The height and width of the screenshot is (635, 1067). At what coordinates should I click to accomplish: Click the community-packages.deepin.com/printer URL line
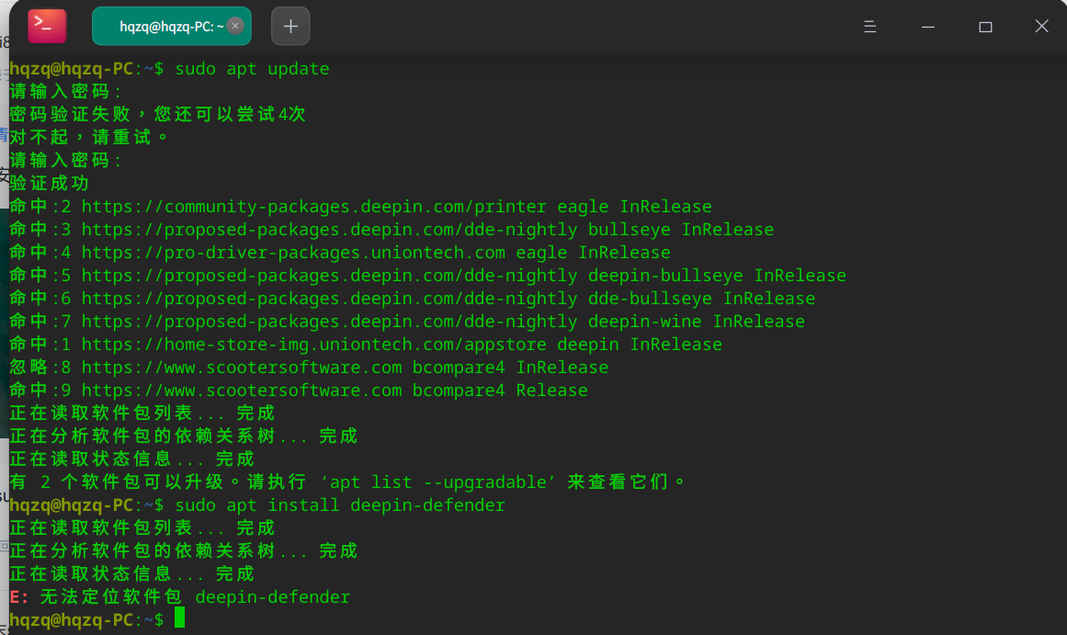pos(360,206)
